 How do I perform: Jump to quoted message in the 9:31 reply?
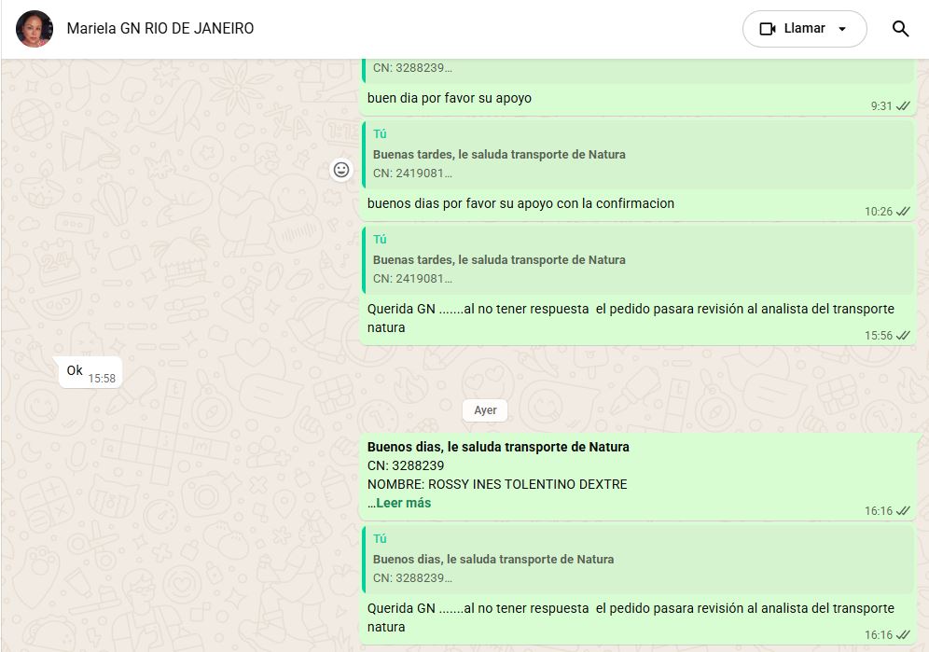click(639, 69)
